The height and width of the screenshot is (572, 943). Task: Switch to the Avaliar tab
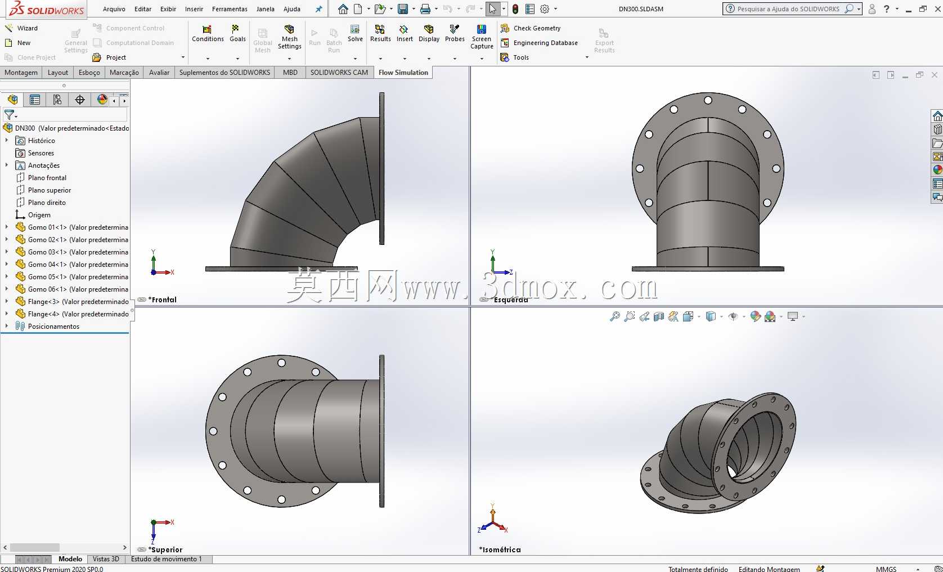(x=159, y=73)
